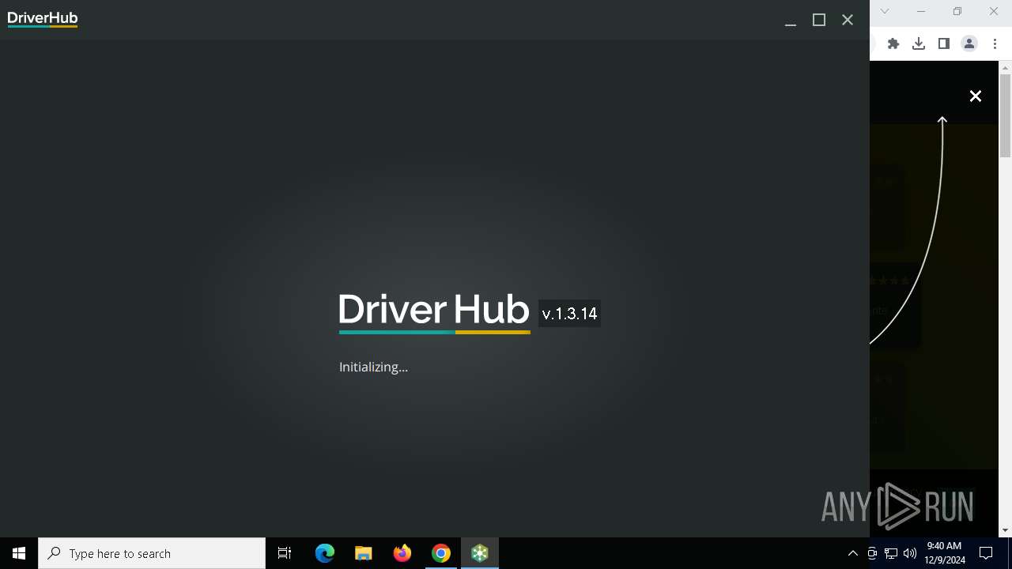Open the Windows Start menu

coord(19,553)
